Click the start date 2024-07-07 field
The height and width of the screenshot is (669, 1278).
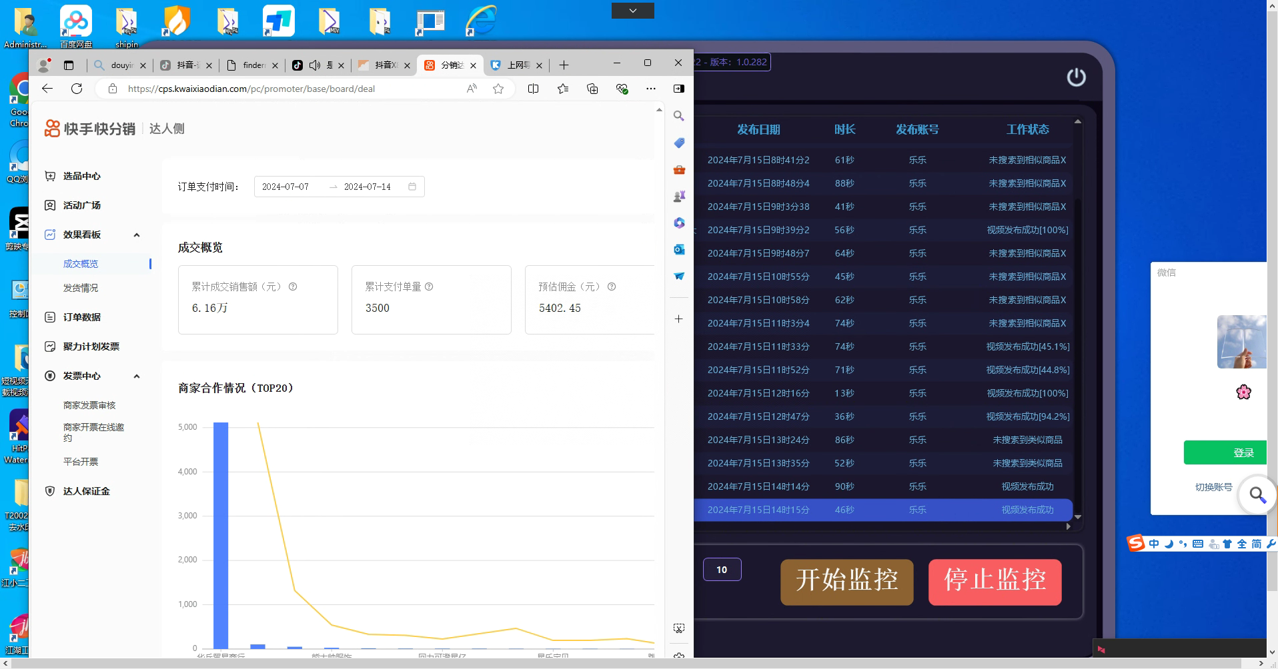(x=285, y=187)
